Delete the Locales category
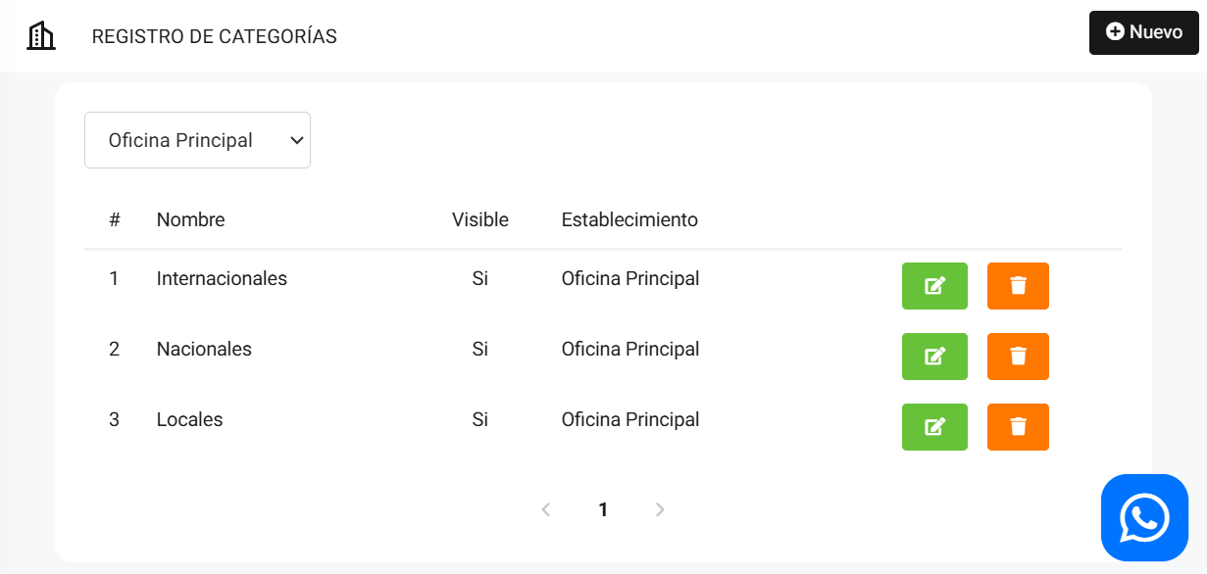1207x574 pixels. pyautogui.click(x=1018, y=427)
